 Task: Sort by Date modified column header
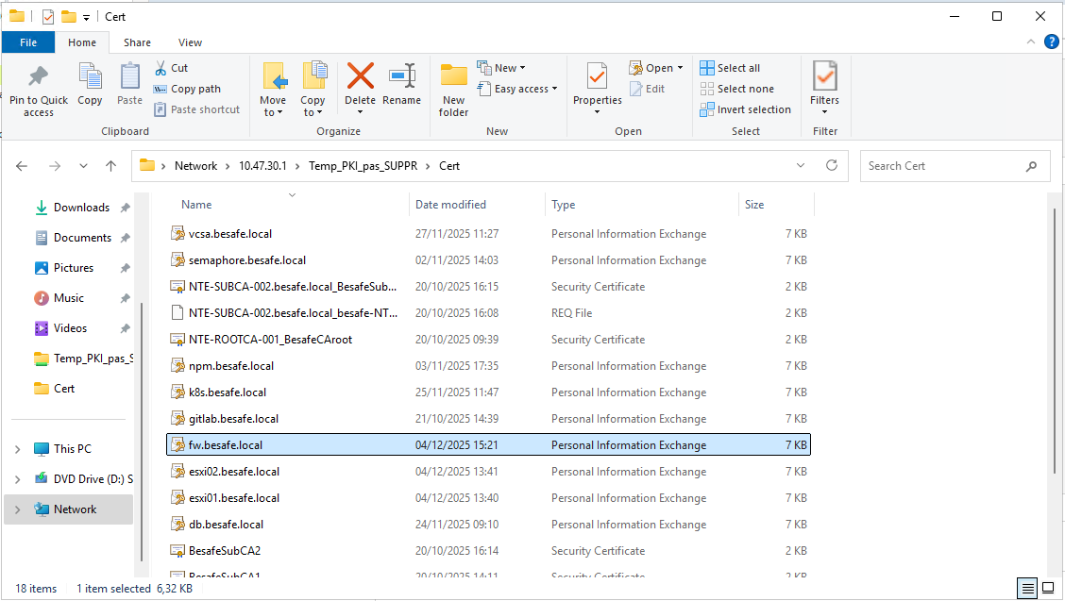point(450,205)
